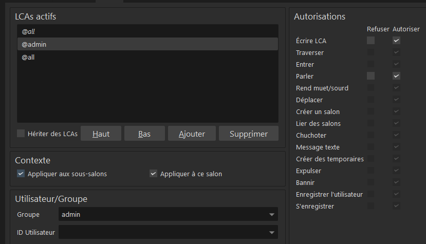Toggle the Hériter des LCAs checkbox
The image size is (426, 244).
coord(21,134)
